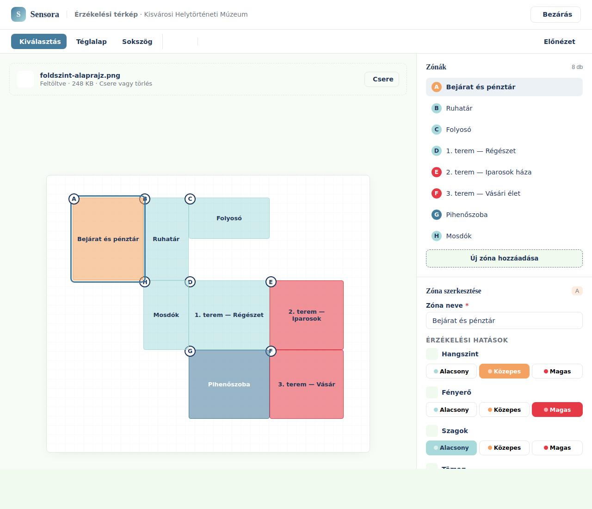Add a new zone with Új zóna hozzáadása
592x509 pixels.
[x=504, y=258]
